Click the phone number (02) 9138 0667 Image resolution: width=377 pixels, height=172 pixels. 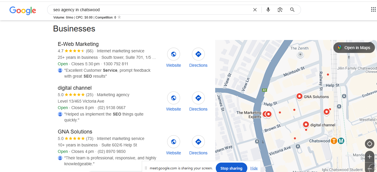pyautogui.click(x=112, y=108)
